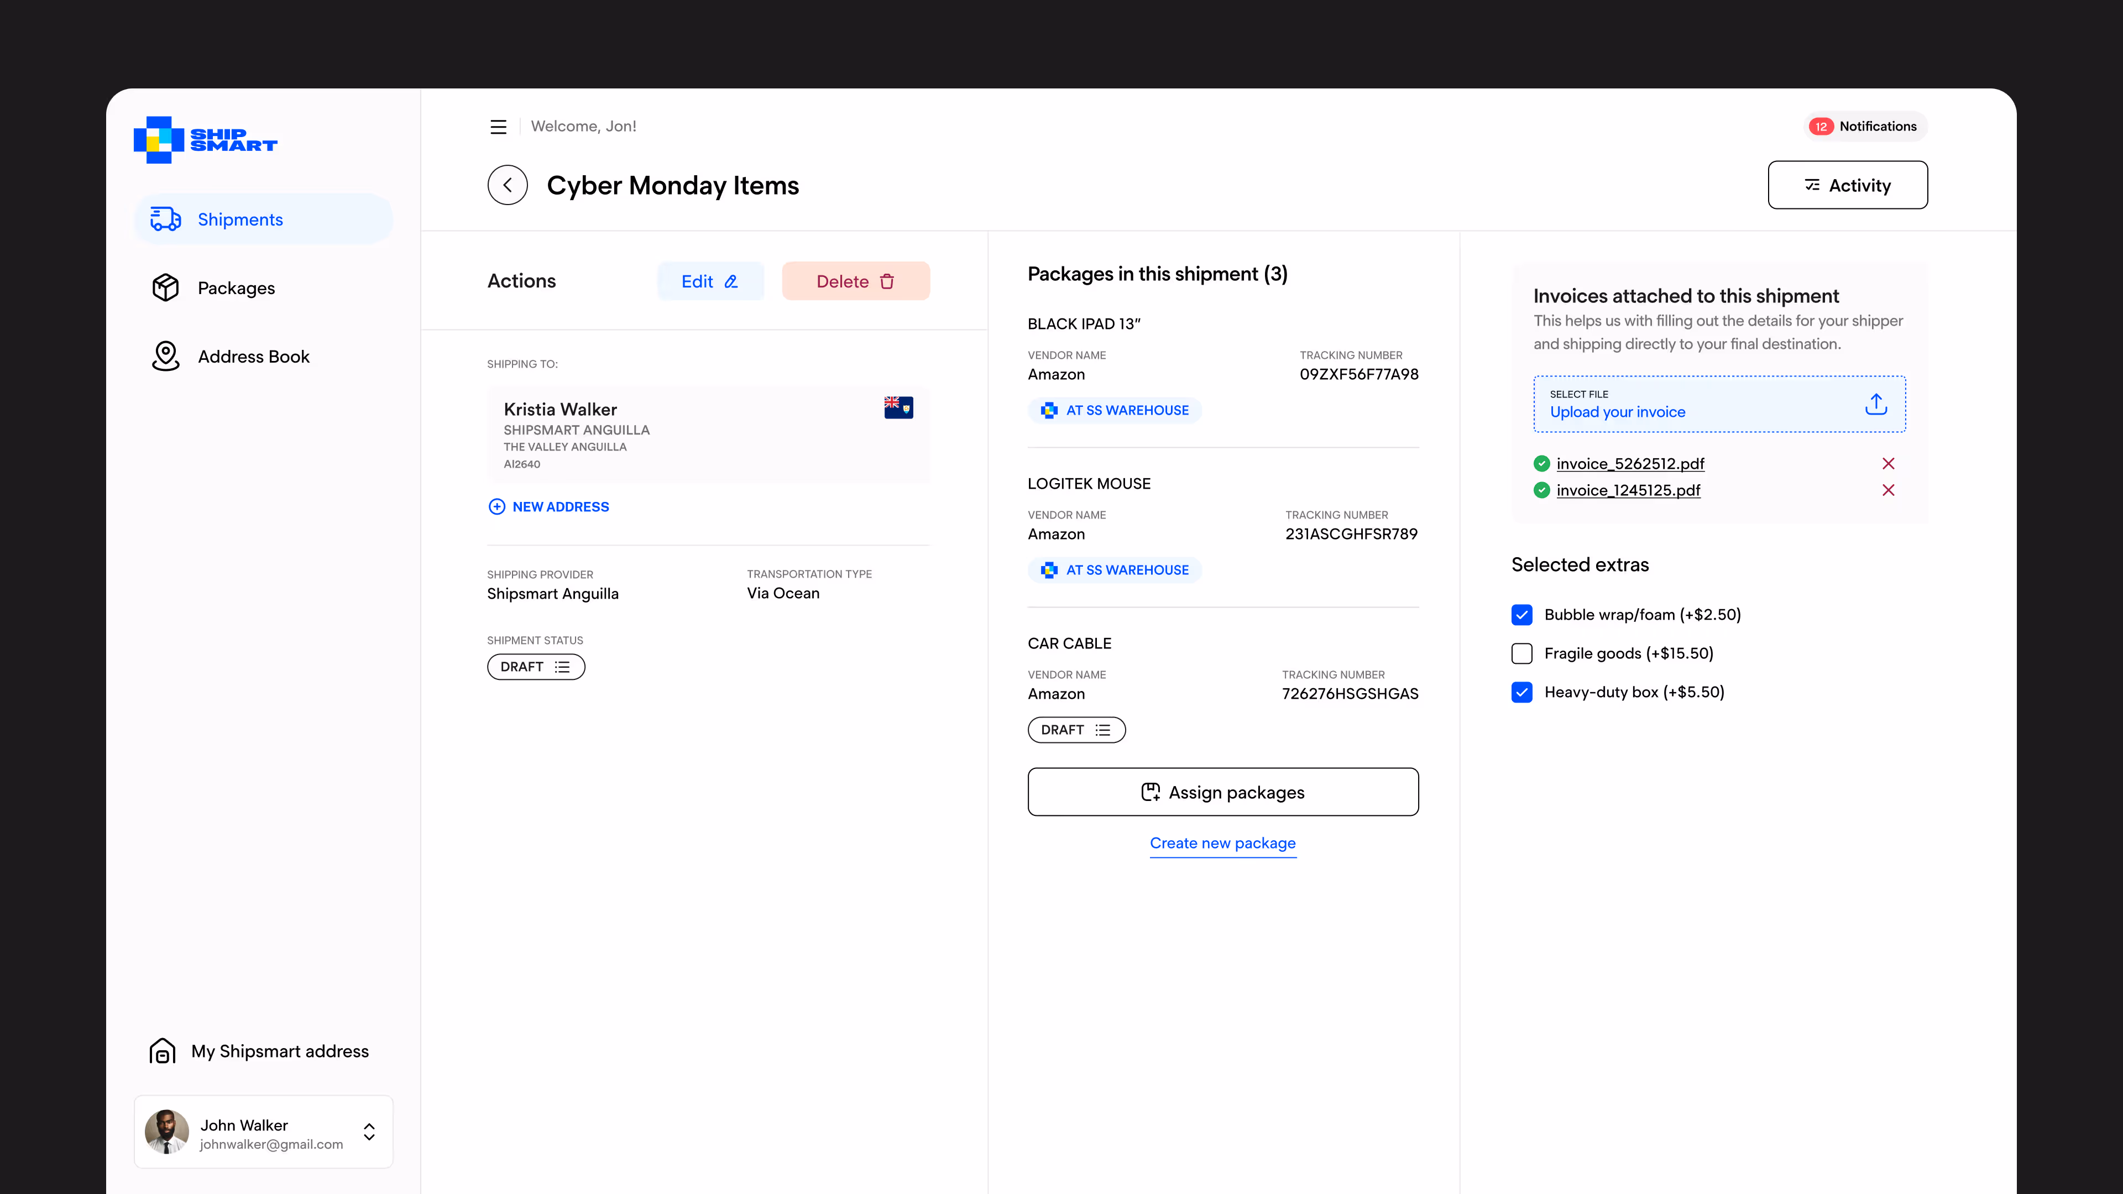
Task: Click the upload invoice arrow icon
Action: [x=1876, y=404]
